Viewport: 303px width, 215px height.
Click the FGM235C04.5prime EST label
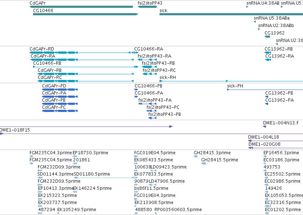51,160
